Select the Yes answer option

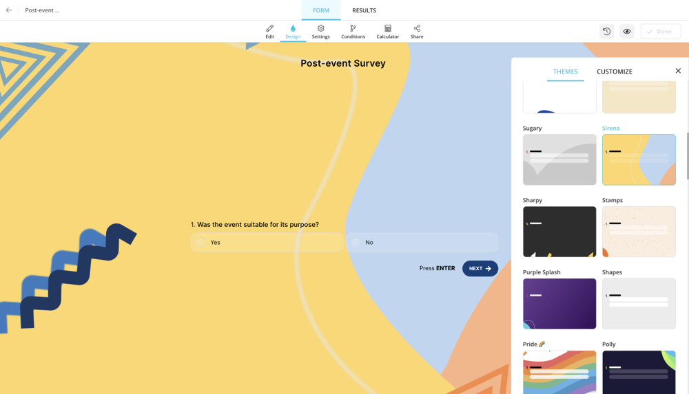pos(267,242)
